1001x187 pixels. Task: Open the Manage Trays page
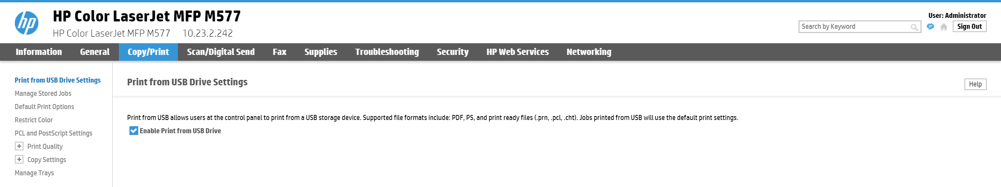34,173
